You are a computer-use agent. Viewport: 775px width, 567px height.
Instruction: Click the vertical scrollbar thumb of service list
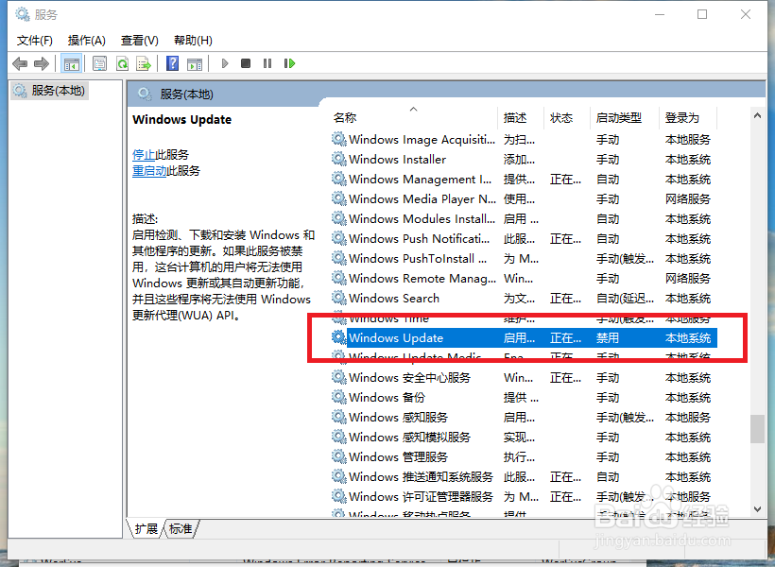[757, 429]
